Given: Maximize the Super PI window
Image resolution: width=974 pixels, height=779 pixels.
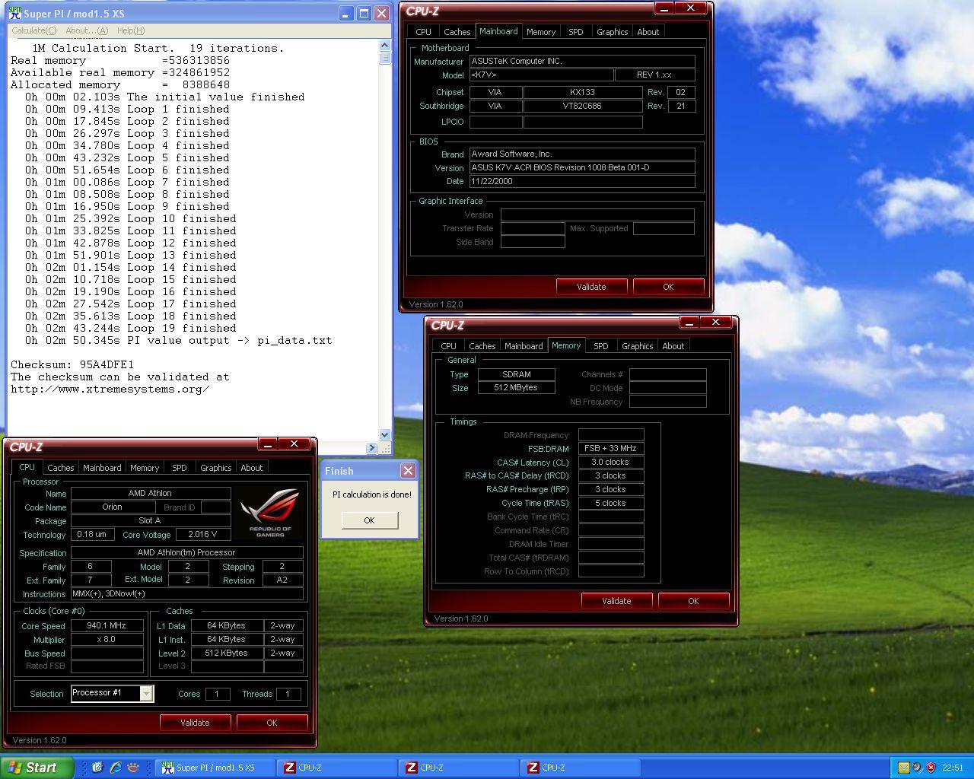Looking at the screenshot, I should 364,13.
